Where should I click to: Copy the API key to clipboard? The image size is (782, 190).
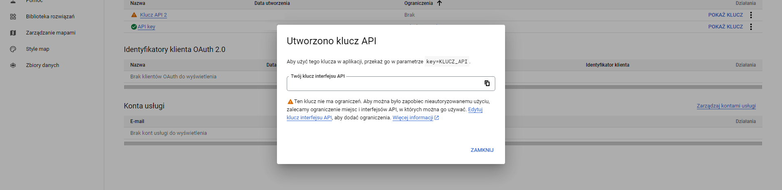coord(487,83)
